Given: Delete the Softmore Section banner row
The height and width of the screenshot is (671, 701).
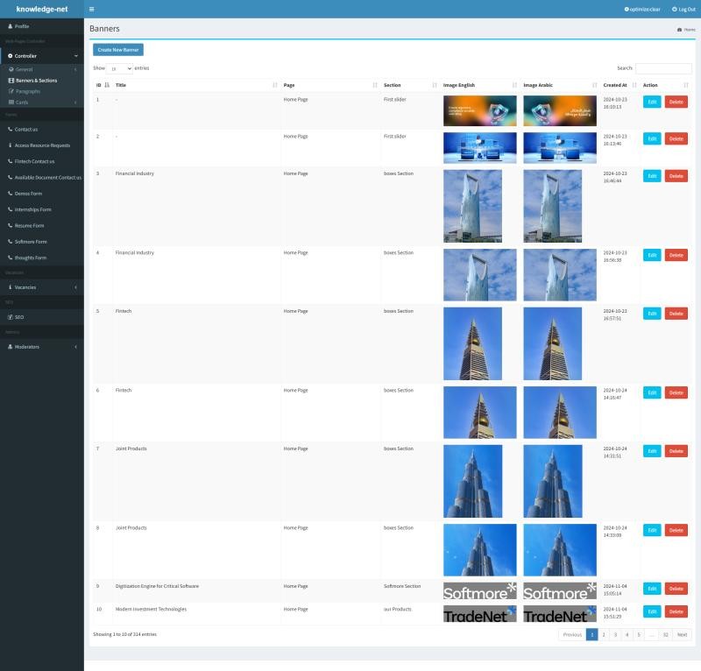Looking at the screenshot, I should 676,589.
